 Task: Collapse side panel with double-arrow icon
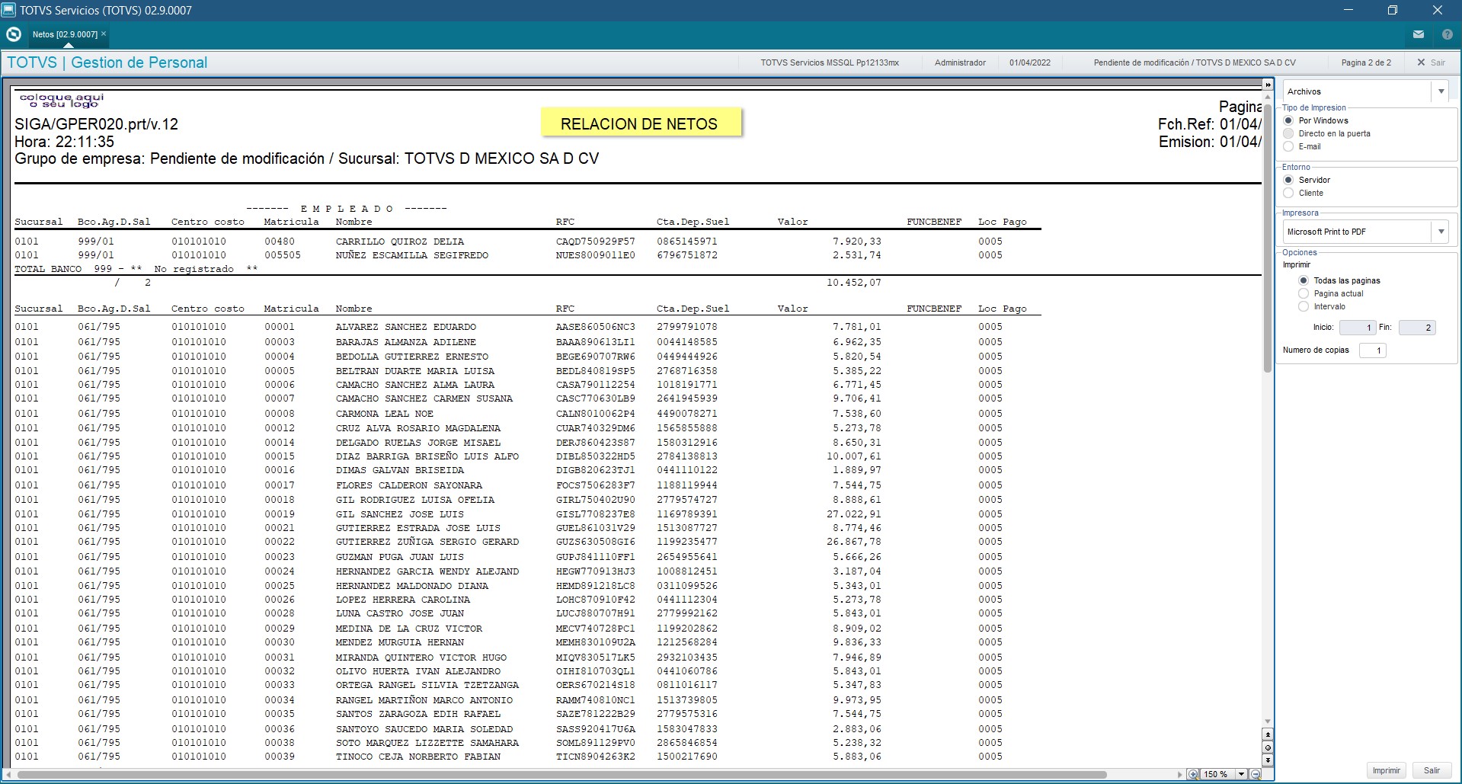(x=1268, y=85)
